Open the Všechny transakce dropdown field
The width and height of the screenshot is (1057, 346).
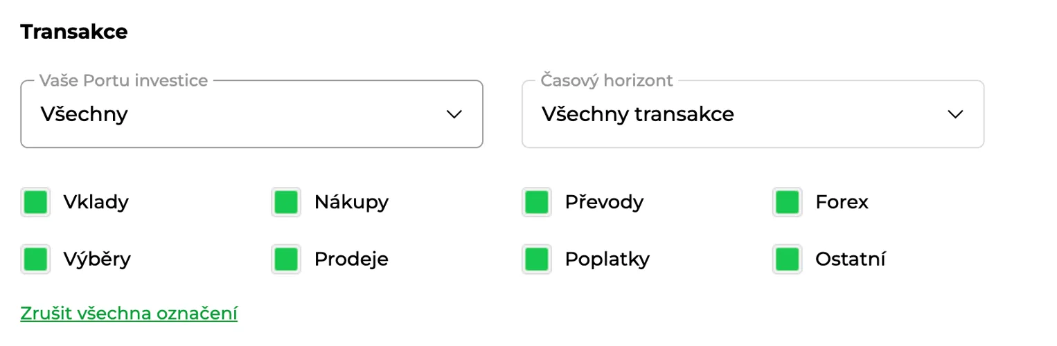point(753,114)
